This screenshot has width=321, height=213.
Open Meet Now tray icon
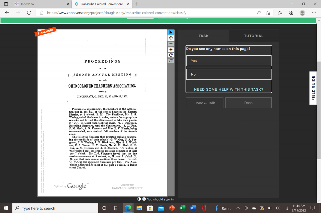[x=246, y=208]
